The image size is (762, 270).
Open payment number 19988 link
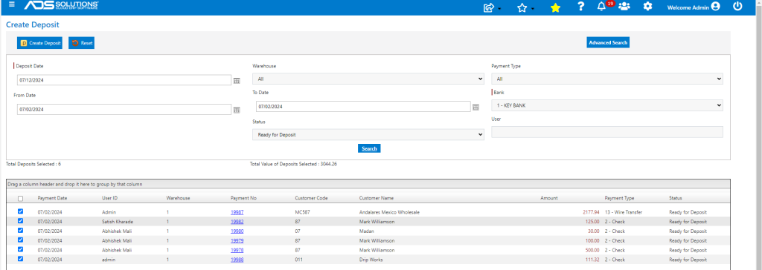[x=237, y=260]
